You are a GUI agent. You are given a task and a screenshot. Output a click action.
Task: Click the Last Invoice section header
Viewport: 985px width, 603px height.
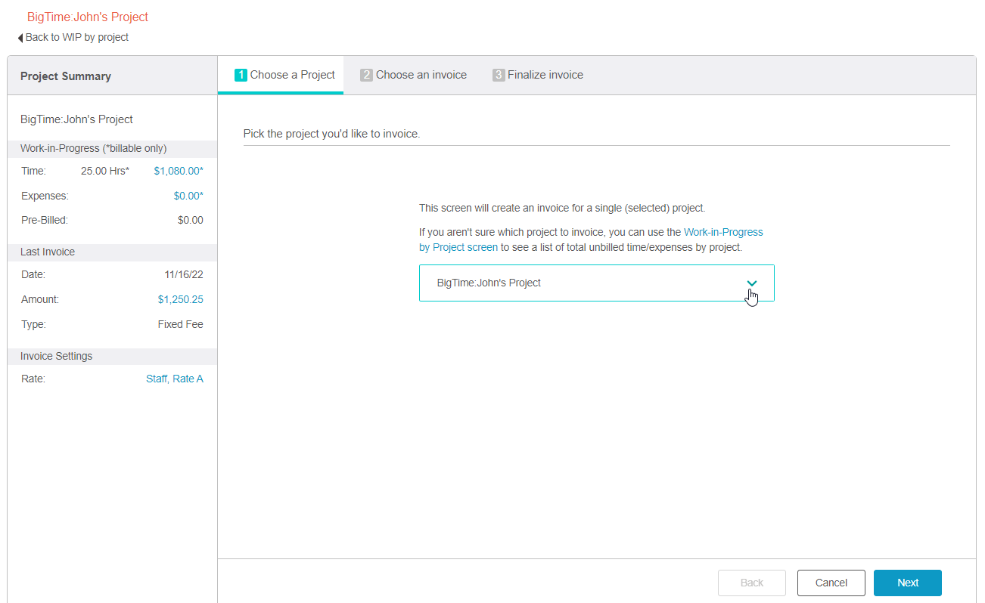(x=112, y=252)
